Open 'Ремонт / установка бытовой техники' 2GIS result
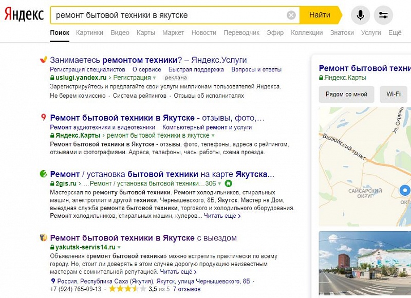The height and width of the screenshot is (298, 411). [162, 174]
